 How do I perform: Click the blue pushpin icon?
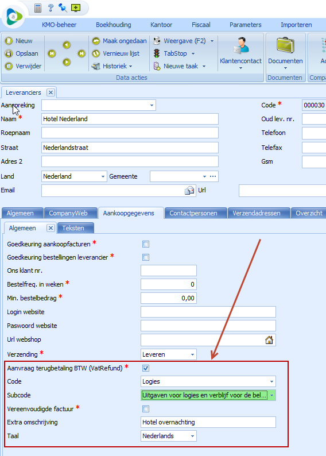click(x=63, y=7)
